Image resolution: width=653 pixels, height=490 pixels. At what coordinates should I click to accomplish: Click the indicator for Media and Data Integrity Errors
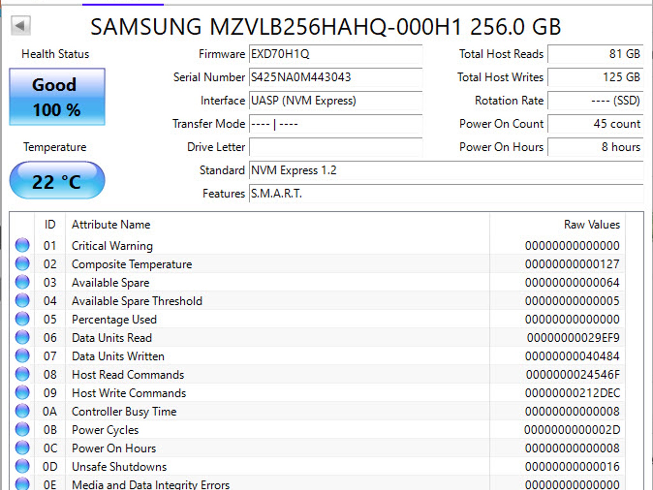coord(22,484)
